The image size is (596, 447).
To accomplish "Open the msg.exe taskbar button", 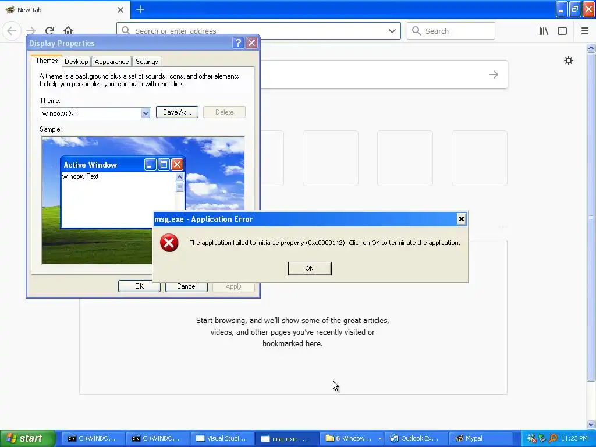I will point(286,438).
